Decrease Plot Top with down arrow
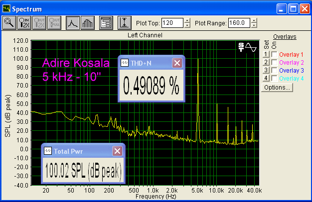This screenshot has height=202, width=312. pyautogui.click(x=187, y=25)
